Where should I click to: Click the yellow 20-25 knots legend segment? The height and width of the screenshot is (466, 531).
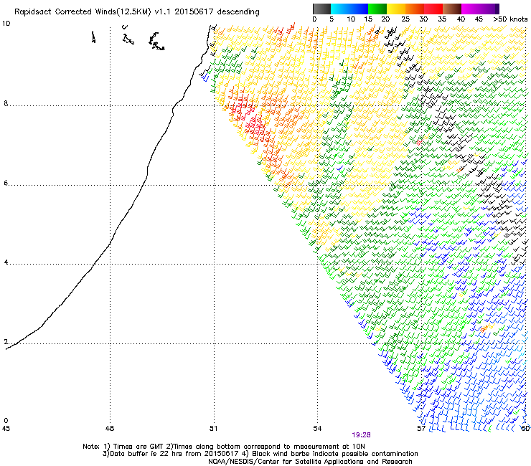[396, 9]
